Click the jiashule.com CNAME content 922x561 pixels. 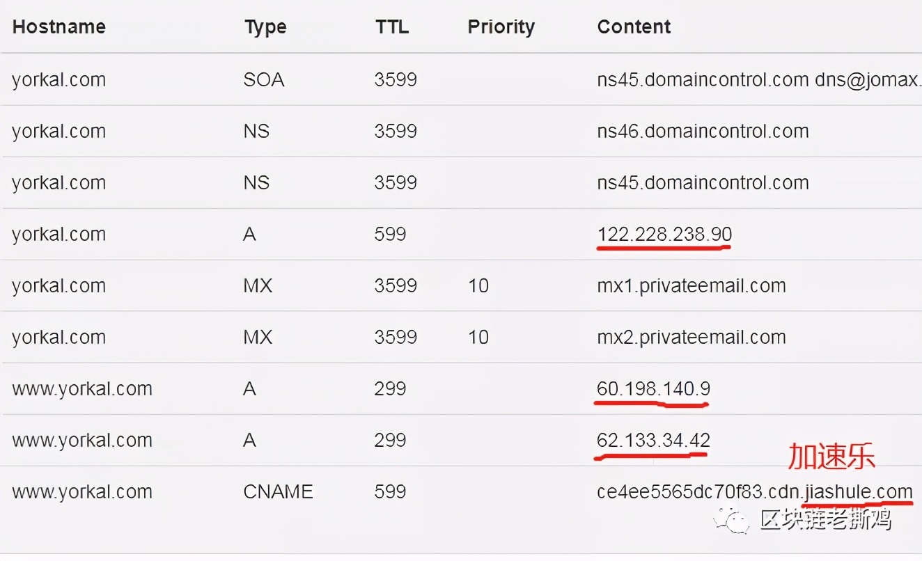pyautogui.click(x=755, y=492)
